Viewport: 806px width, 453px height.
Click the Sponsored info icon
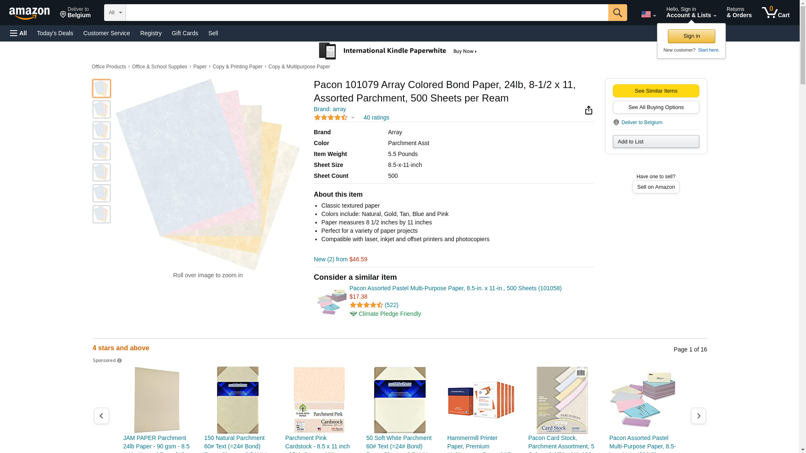click(x=120, y=361)
